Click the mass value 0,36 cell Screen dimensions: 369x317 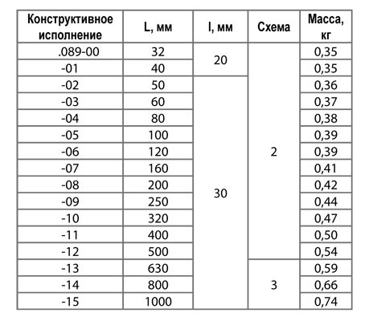click(326, 85)
